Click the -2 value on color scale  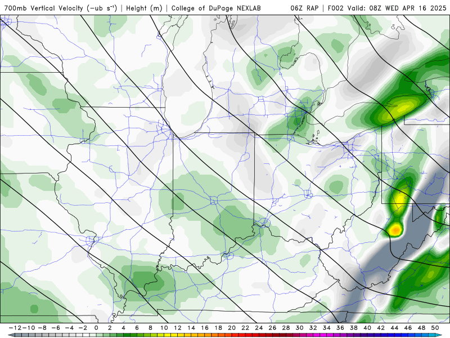pyautogui.click(x=83, y=328)
